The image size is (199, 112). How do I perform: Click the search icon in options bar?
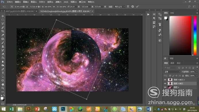[x=189, y=7]
